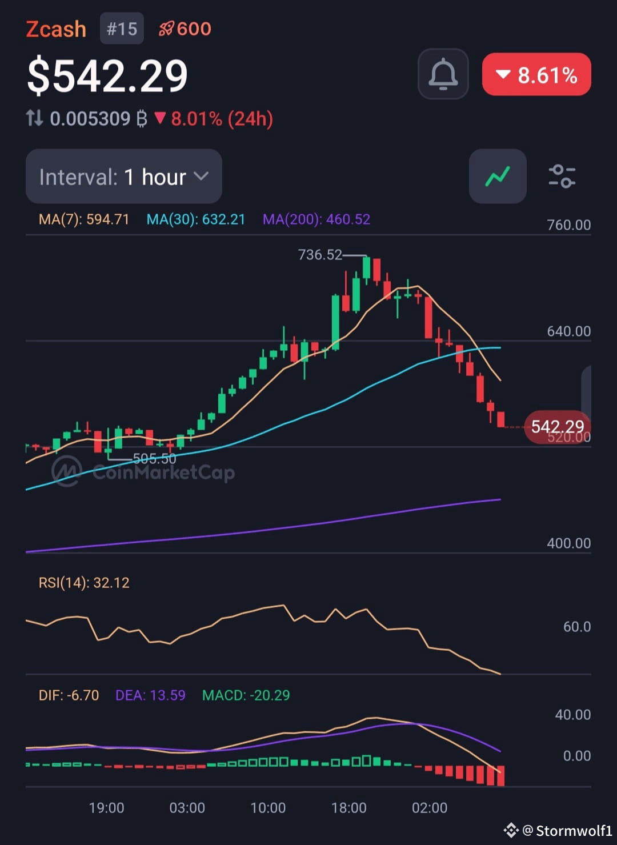This screenshot has width=617, height=845.
Task: Tap the rocket 600 boost badge
Action: pyautogui.click(x=185, y=29)
